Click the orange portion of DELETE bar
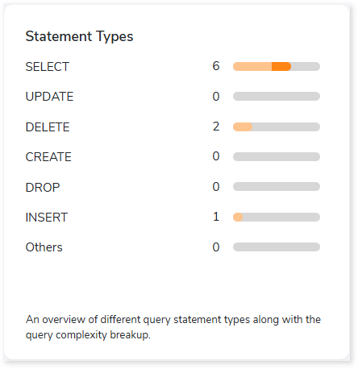 coord(243,126)
